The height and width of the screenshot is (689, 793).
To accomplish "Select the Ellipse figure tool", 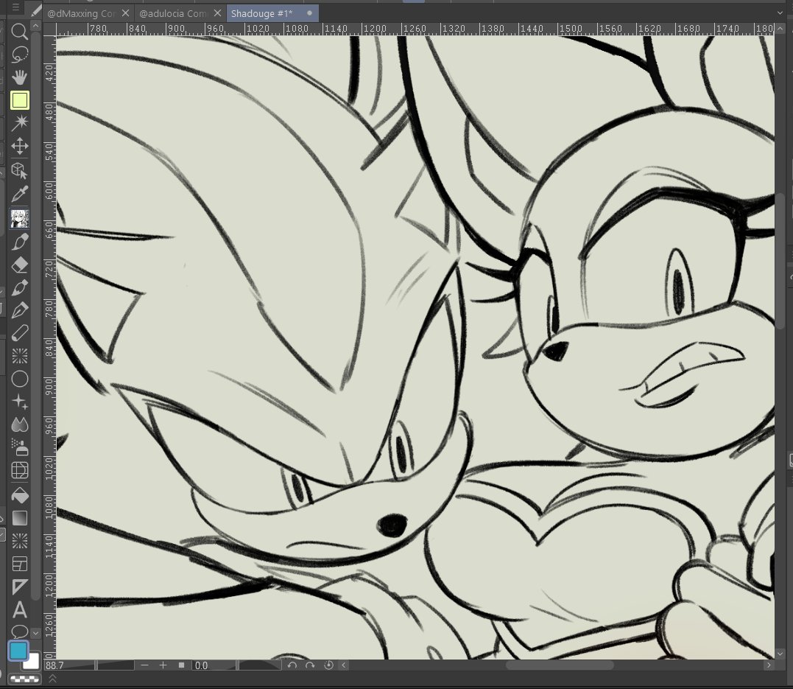I will pyautogui.click(x=19, y=379).
